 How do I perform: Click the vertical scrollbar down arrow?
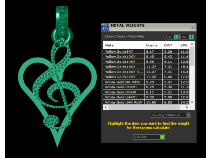192,102
